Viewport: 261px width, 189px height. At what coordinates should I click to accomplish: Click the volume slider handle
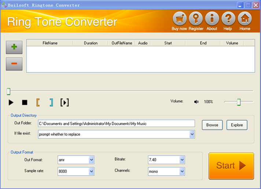point(239,102)
